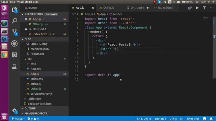Image resolution: width=216 pixels, height=121 pixels.
Task: Open the notifications bell in status bar
Action: coord(211,119)
